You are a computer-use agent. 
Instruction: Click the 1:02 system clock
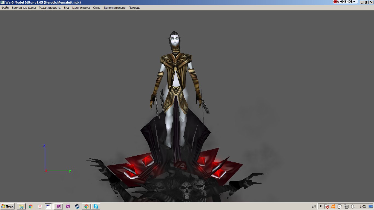tap(363, 206)
